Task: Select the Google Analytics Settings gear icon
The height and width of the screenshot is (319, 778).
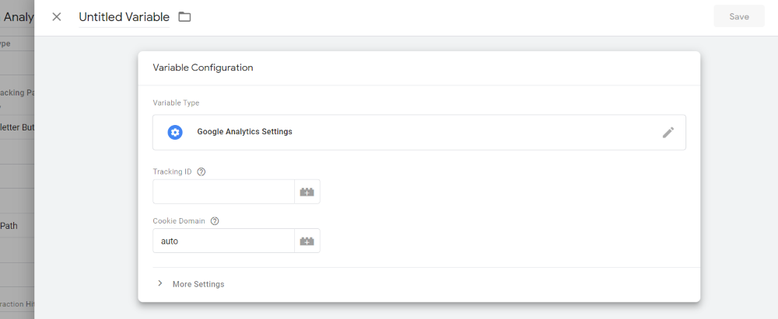Action: coord(174,132)
